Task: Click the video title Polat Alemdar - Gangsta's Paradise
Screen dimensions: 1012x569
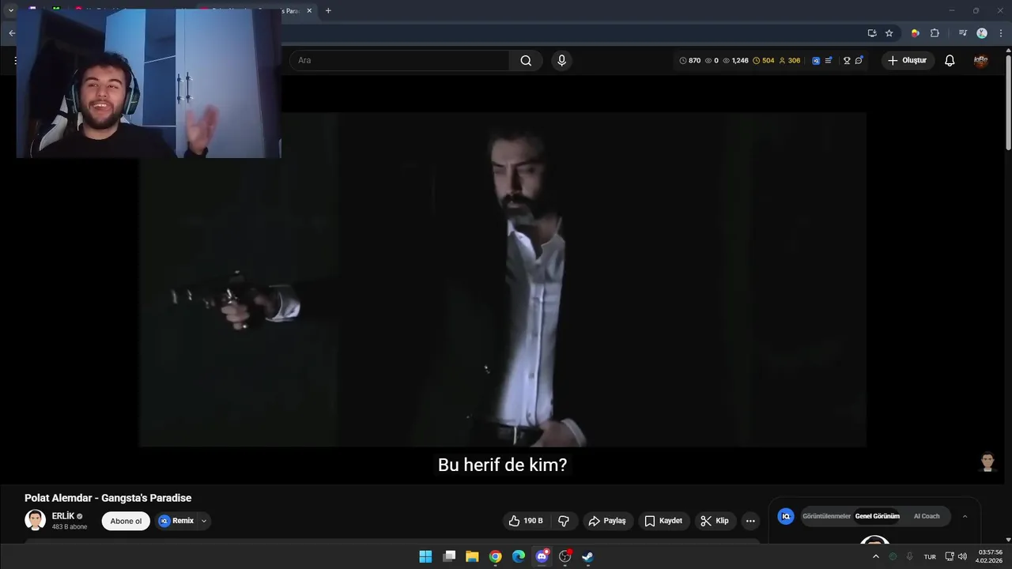Action: point(108,498)
